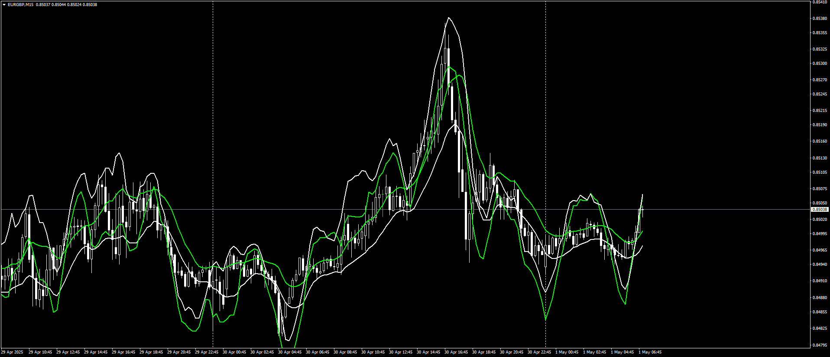Screen dimensions: 830x357
Task: Click the 0.84965 price axis label
Action: 820,250
